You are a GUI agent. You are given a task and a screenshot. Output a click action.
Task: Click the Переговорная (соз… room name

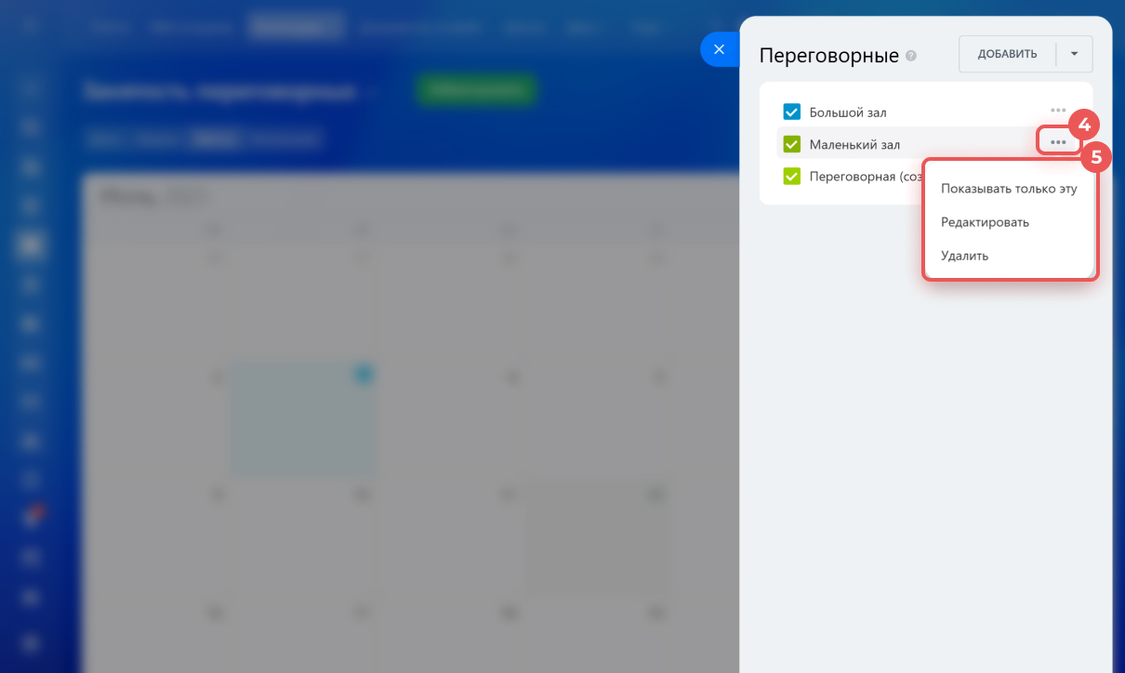pyautogui.click(x=866, y=176)
